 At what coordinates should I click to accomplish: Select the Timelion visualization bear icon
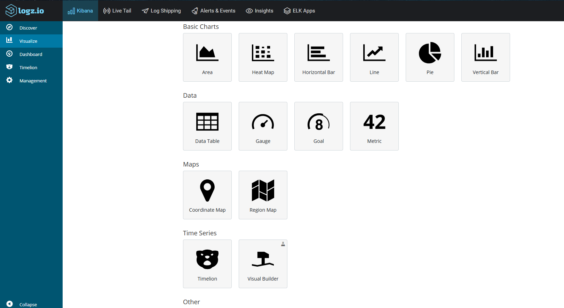click(207, 259)
